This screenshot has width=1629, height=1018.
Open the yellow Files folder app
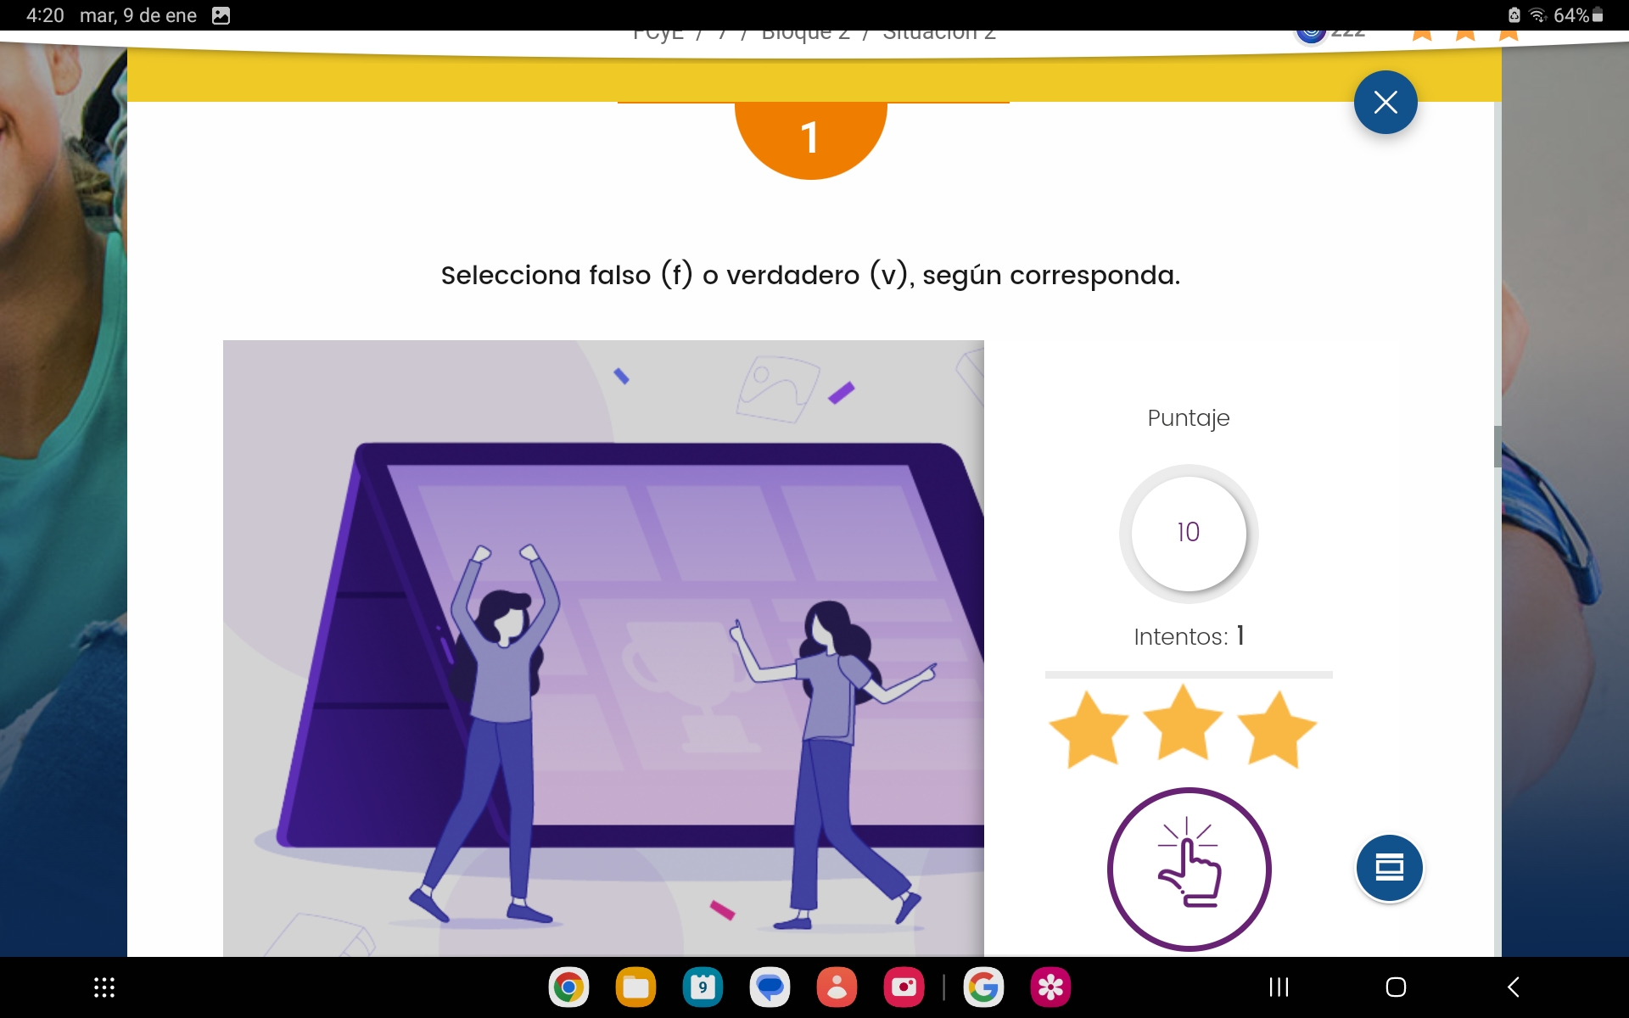click(635, 987)
